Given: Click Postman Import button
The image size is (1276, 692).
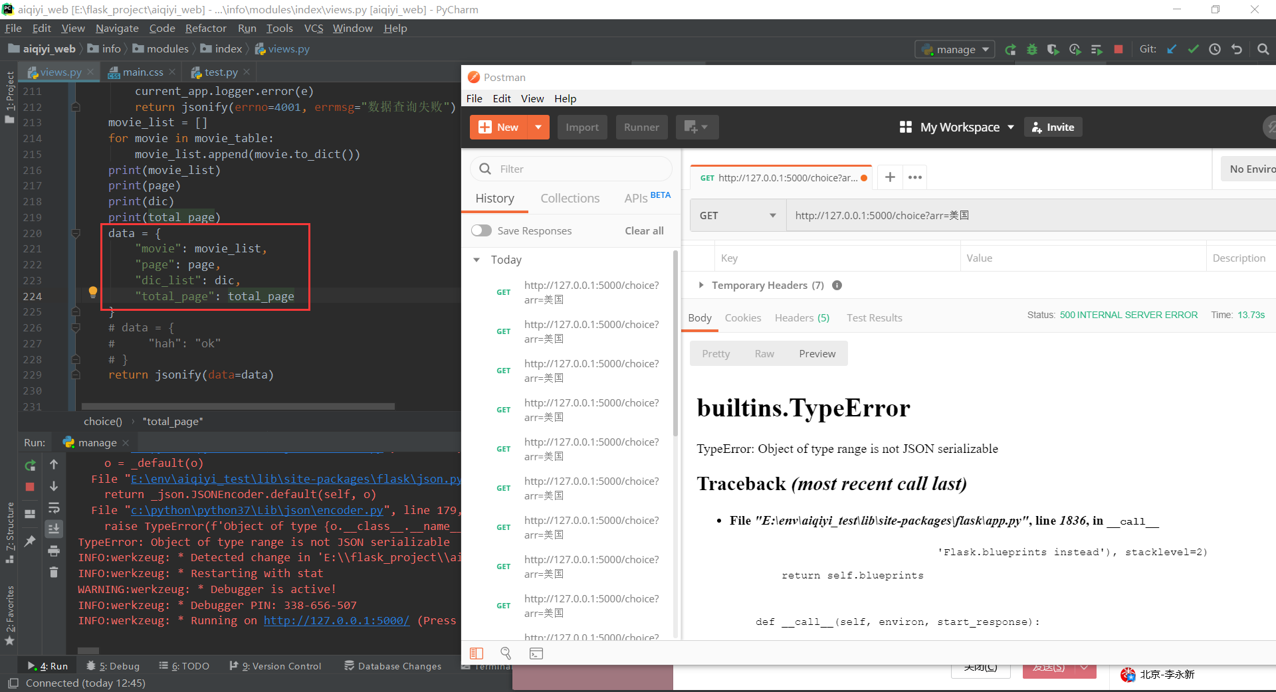Looking at the screenshot, I should (582, 127).
